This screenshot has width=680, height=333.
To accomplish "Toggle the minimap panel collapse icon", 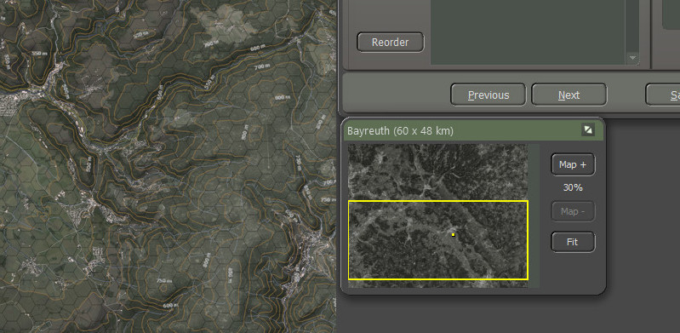I will point(587,129).
